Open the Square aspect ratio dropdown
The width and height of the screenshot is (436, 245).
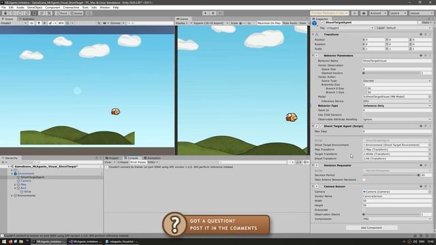(211, 23)
